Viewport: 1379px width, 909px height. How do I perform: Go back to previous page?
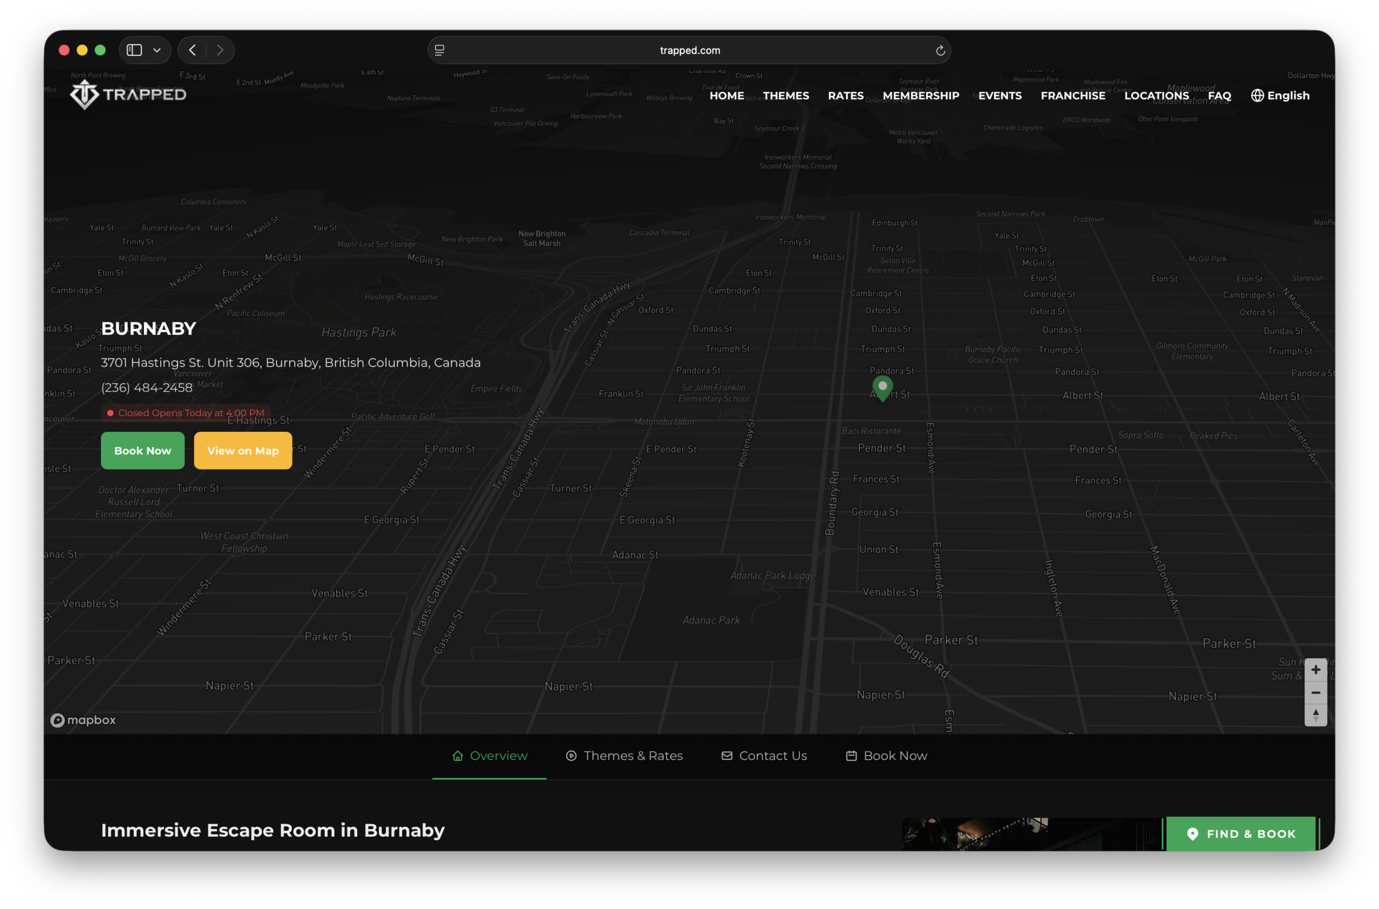point(192,51)
